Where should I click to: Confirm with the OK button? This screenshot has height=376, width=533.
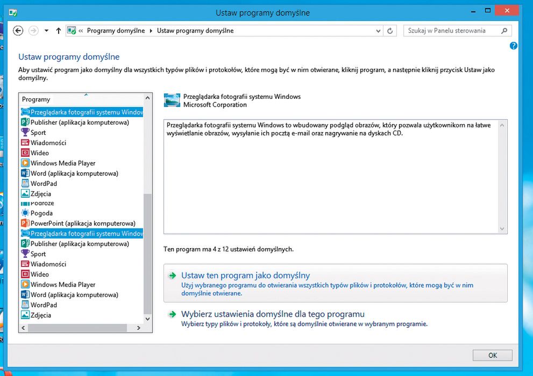[x=493, y=355]
